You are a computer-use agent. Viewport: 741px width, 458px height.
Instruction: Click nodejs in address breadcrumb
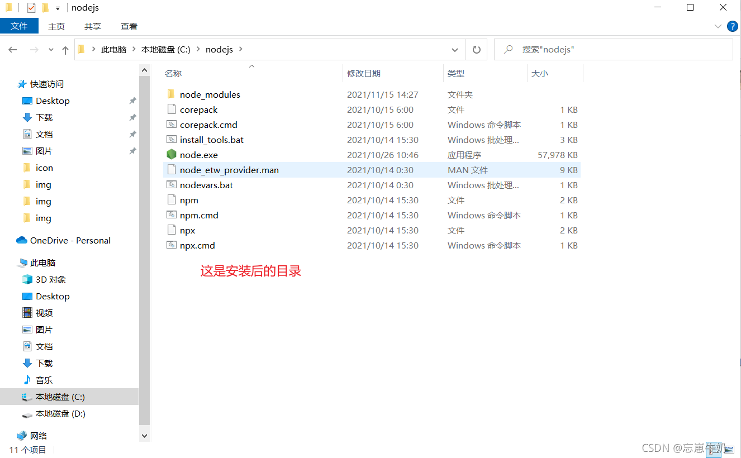(x=219, y=50)
